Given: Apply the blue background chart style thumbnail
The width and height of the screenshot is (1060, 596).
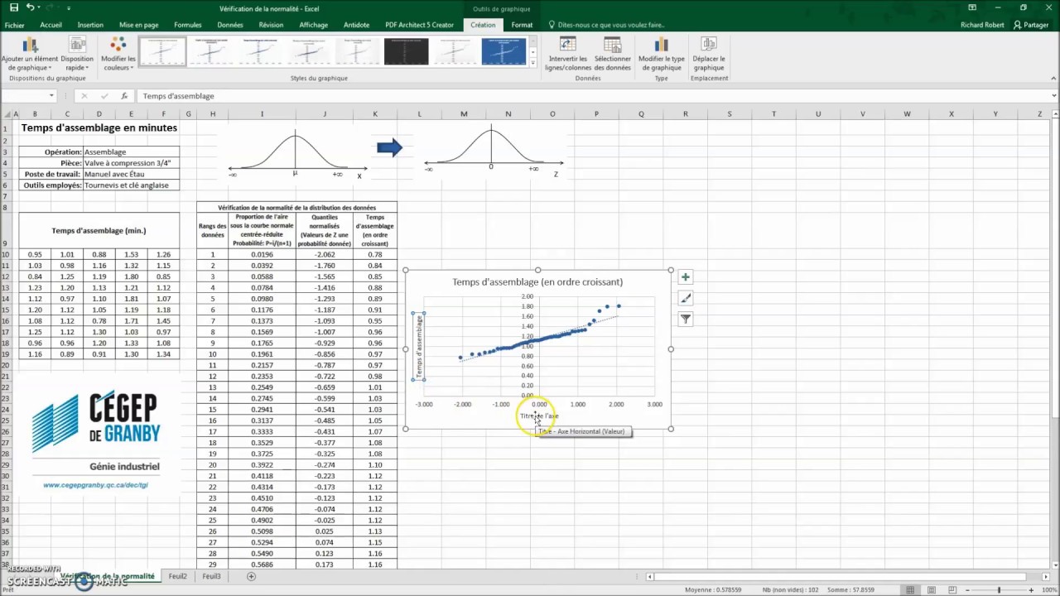Looking at the screenshot, I should pyautogui.click(x=503, y=52).
